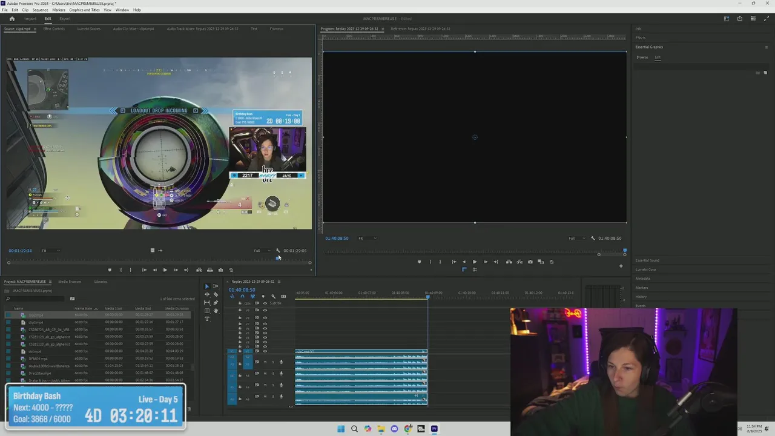
Task: Go to In point in the Program monitor
Action: pyautogui.click(x=454, y=262)
